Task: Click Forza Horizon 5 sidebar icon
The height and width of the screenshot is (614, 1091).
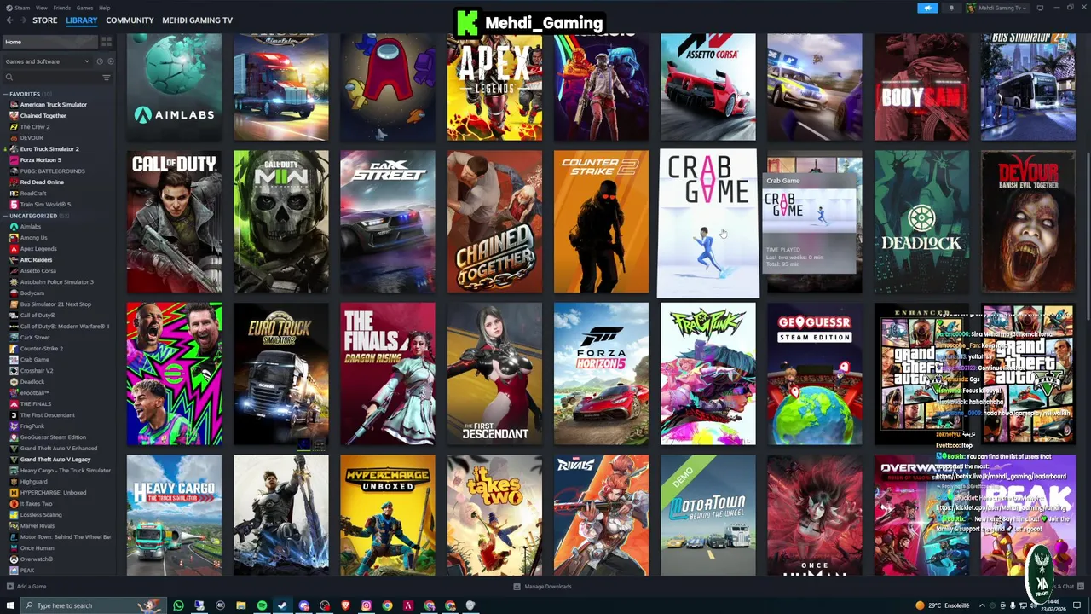Action: click(14, 160)
